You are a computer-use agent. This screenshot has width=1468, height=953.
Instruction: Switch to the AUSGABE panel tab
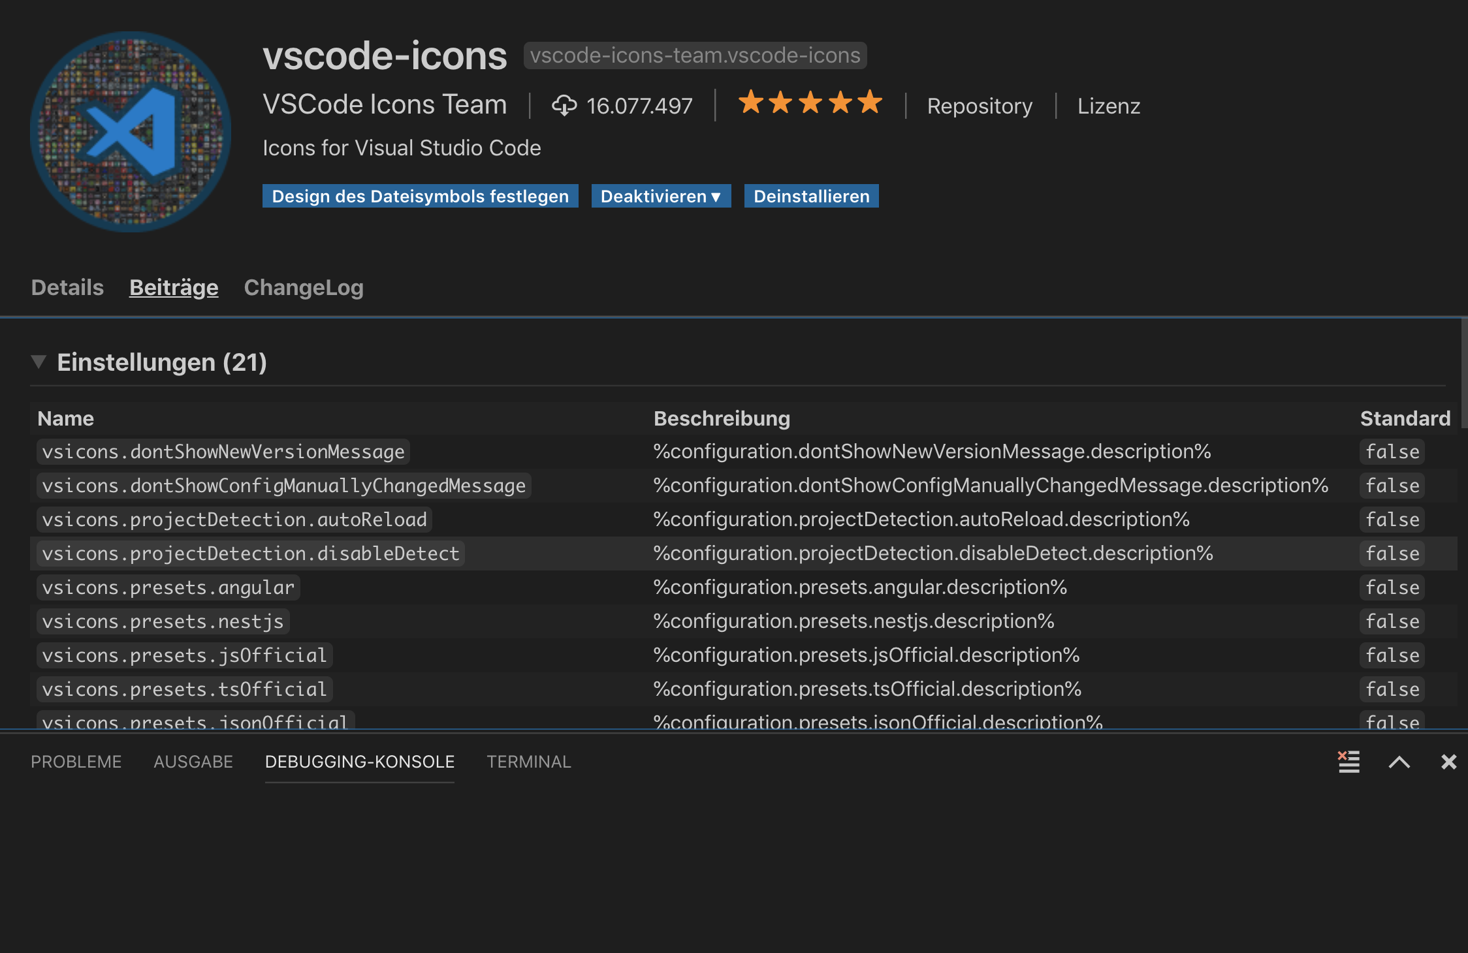coord(193,761)
